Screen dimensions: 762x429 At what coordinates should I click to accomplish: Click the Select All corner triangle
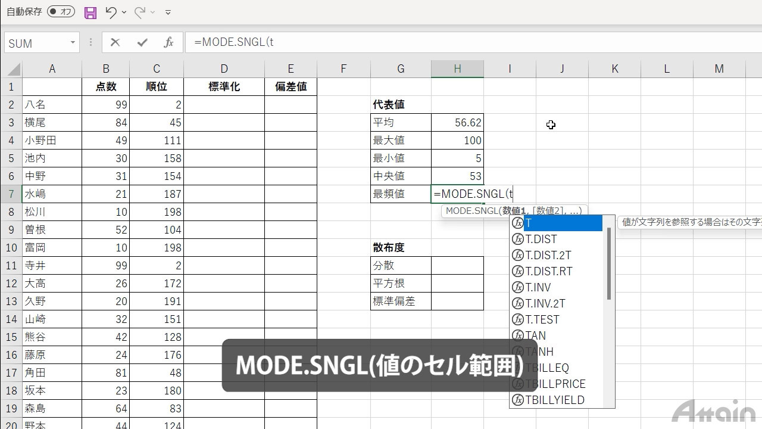[x=12, y=69]
